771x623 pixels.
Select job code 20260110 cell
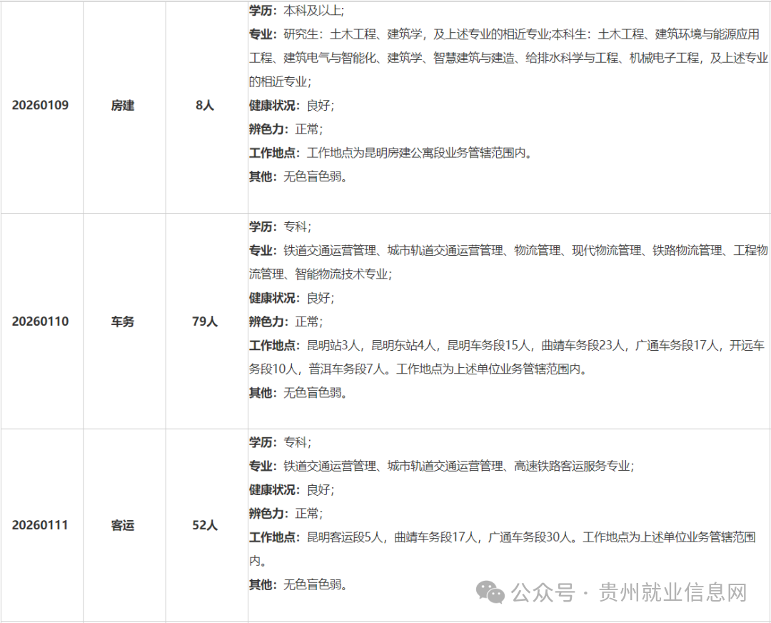tap(41, 321)
